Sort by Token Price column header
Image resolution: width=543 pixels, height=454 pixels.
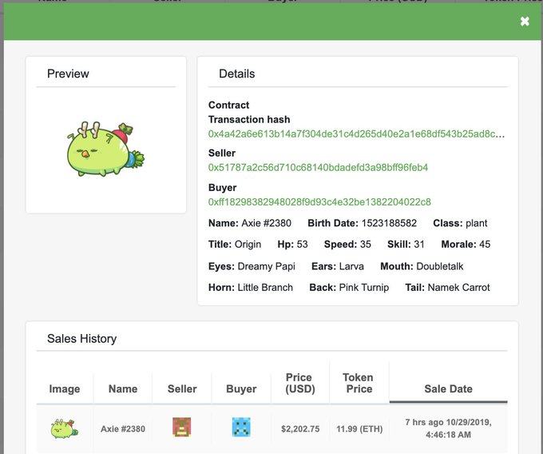coord(358,383)
